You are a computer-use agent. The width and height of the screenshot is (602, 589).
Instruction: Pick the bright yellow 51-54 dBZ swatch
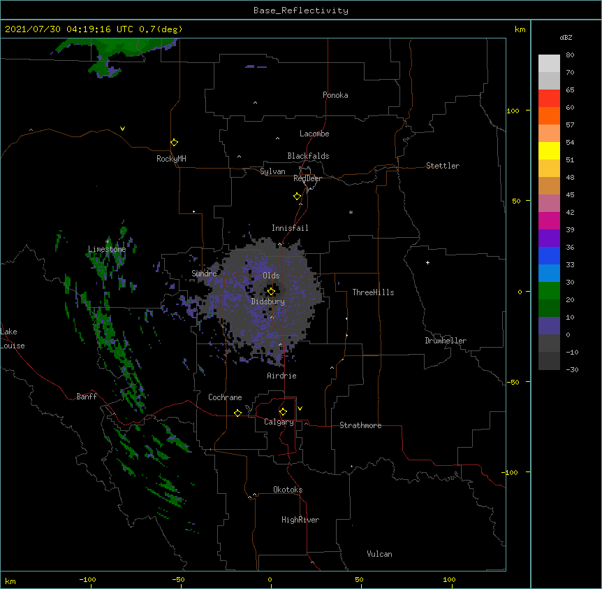point(549,150)
